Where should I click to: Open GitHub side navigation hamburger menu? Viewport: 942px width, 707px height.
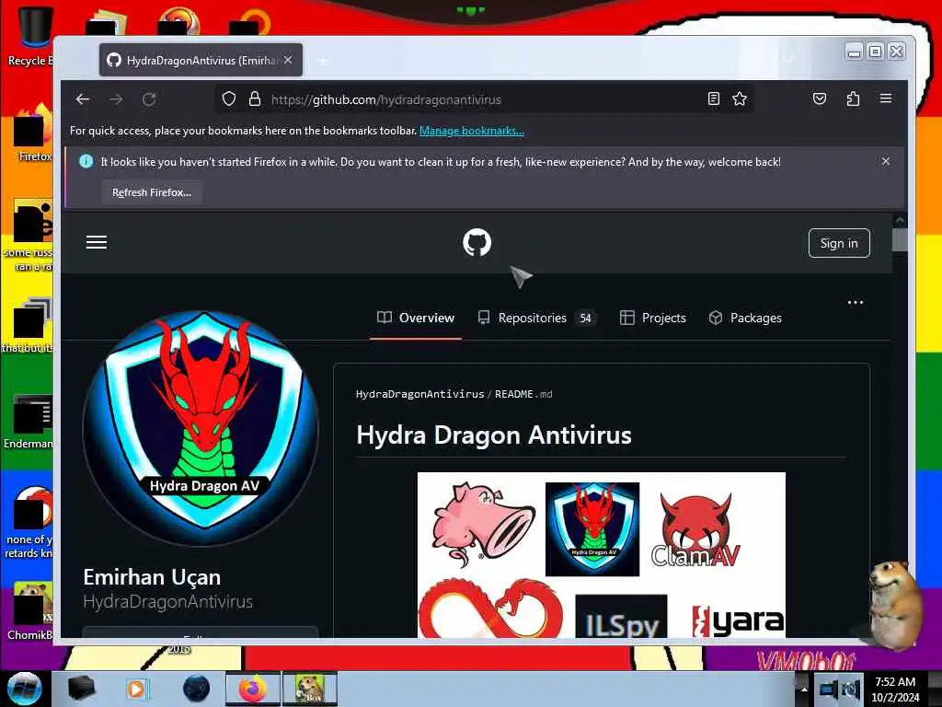tap(96, 242)
